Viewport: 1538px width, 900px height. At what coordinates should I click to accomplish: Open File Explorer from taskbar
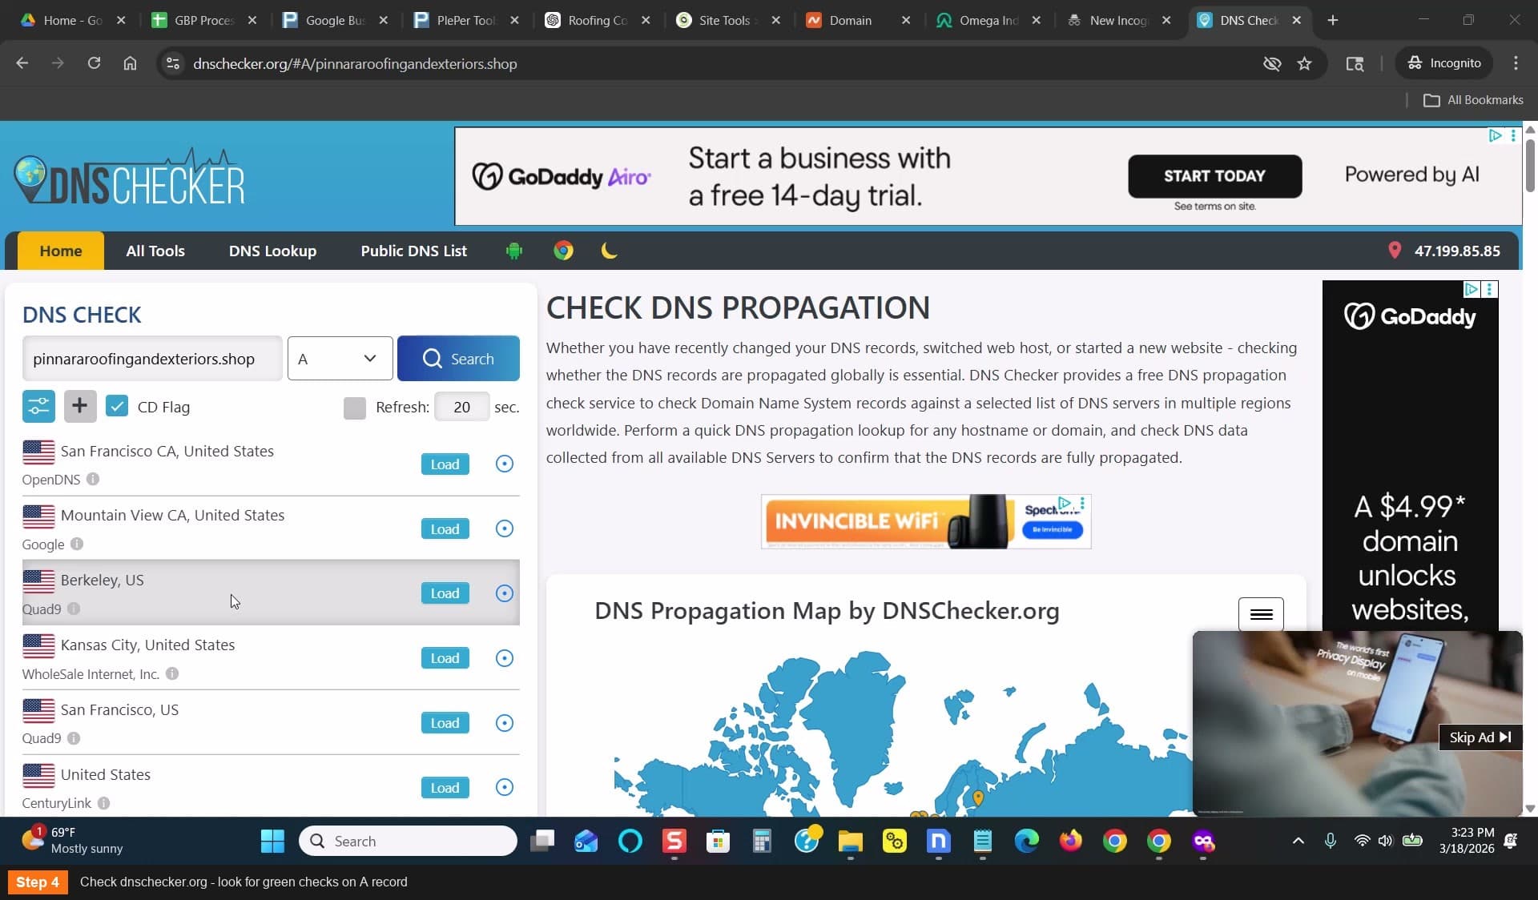point(850,841)
